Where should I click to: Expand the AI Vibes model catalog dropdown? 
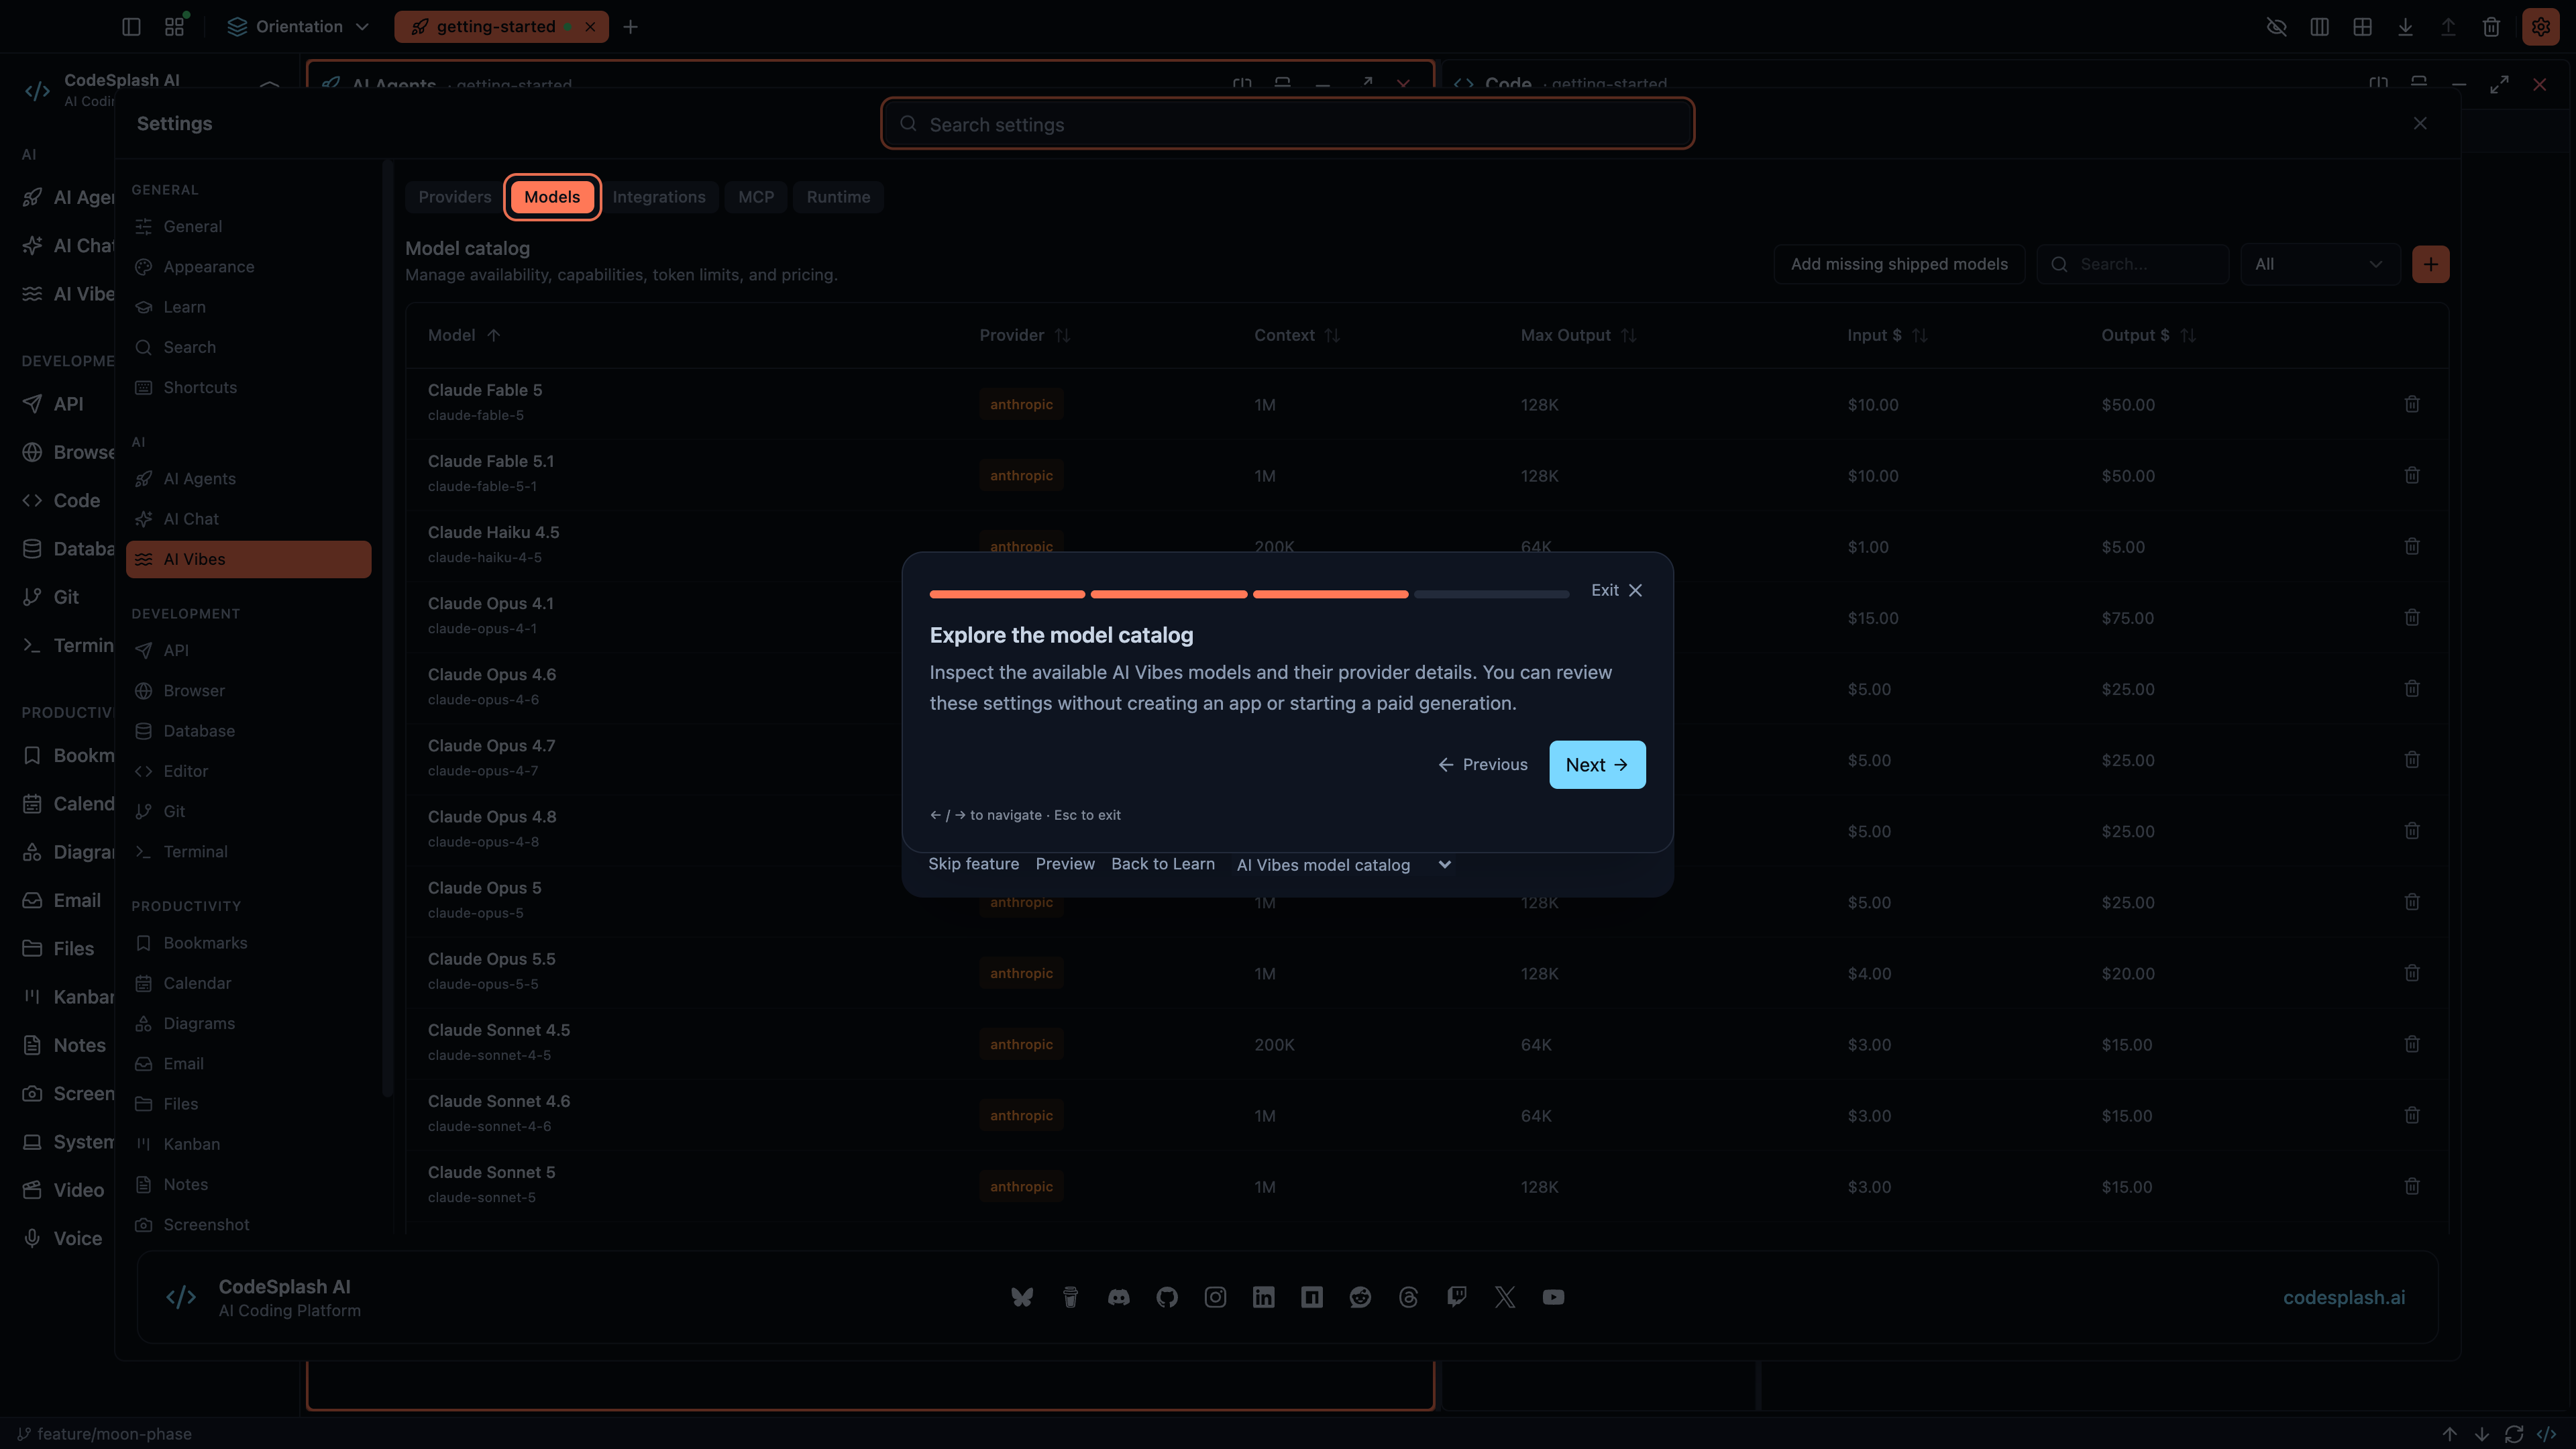(x=1343, y=865)
